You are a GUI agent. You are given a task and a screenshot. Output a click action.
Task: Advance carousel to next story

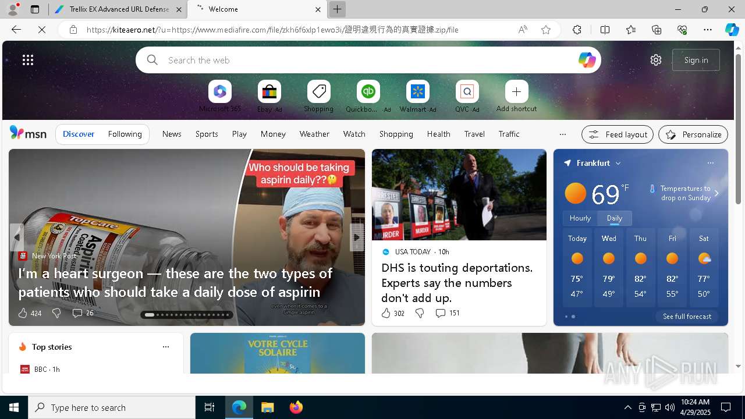pos(357,237)
